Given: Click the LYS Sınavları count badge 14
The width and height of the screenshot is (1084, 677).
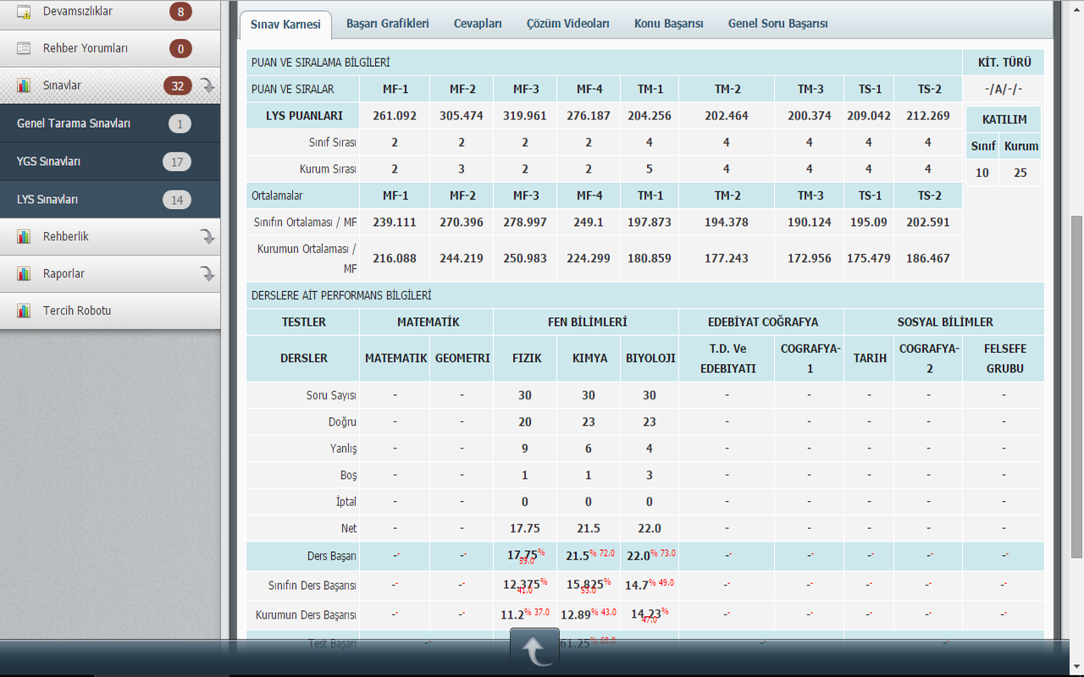Looking at the screenshot, I should (177, 200).
